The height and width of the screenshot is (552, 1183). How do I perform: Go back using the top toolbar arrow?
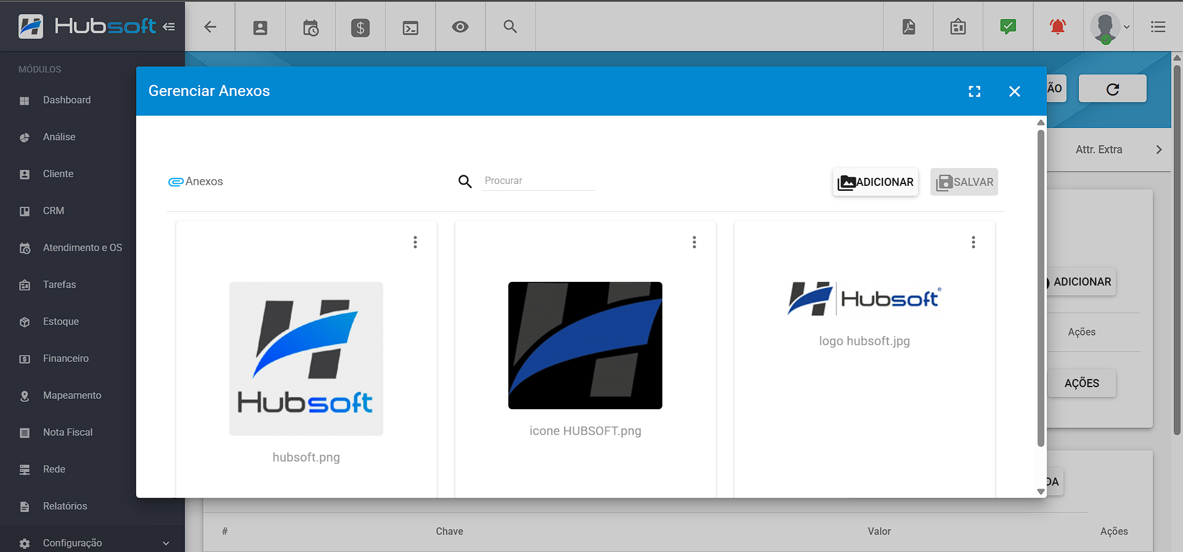pyautogui.click(x=210, y=26)
